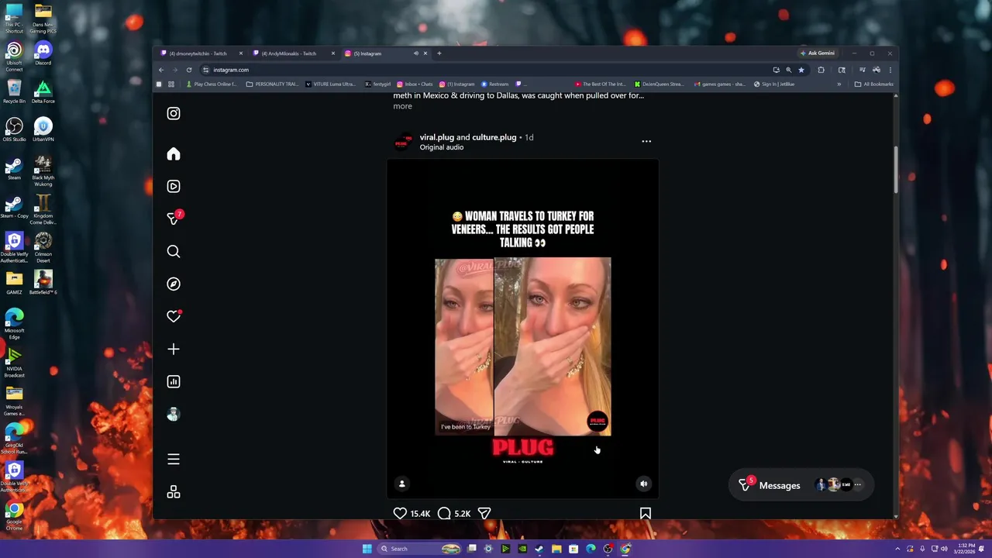Open Discord desktop shortcut
This screenshot has height=558, width=992.
point(43,53)
